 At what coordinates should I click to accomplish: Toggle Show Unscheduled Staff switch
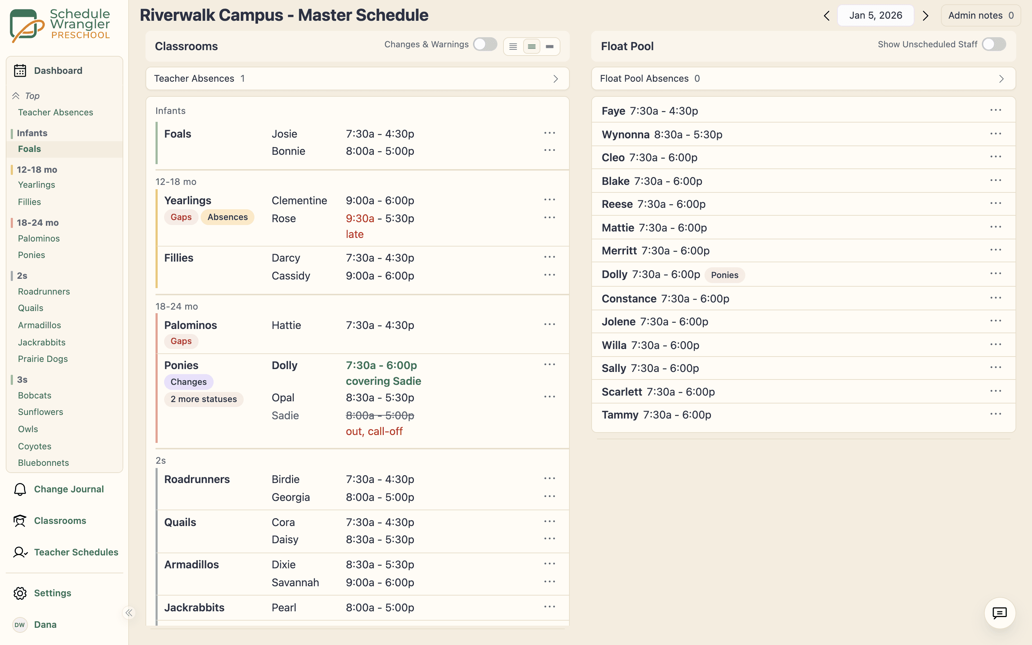pyautogui.click(x=994, y=44)
